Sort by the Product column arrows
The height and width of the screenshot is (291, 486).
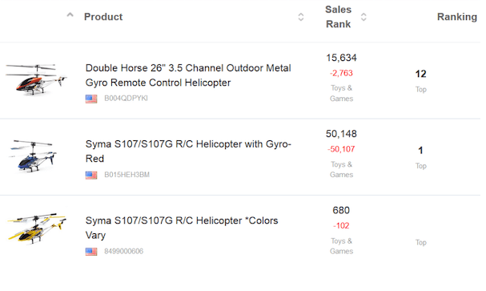click(x=301, y=17)
